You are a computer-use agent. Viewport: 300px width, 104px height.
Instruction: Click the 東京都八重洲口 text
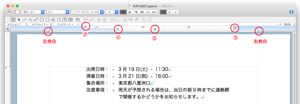134,83
